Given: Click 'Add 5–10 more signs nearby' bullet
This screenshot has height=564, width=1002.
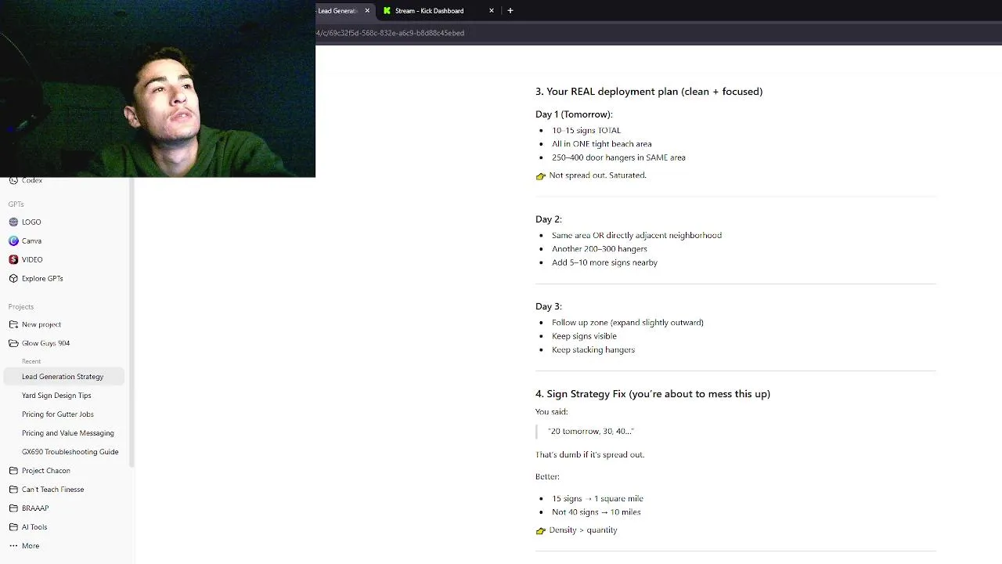Looking at the screenshot, I should tap(604, 262).
